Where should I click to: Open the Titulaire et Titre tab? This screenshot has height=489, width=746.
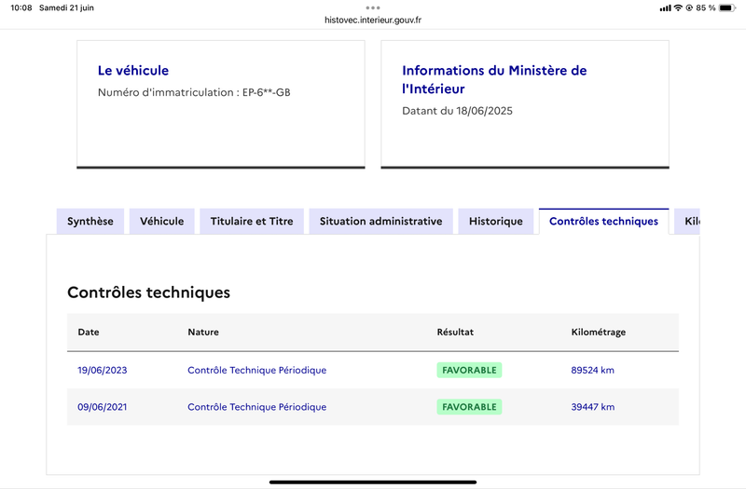[x=252, y=221]
